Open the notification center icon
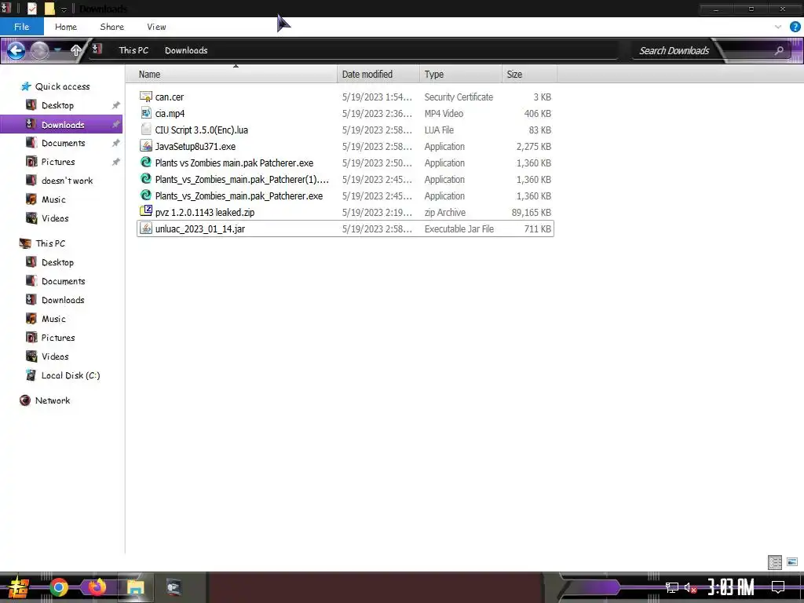The image size is (804, 603). 778,587
